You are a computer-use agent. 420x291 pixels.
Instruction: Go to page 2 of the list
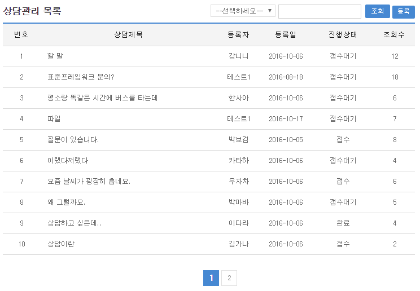tap(229, 278)
